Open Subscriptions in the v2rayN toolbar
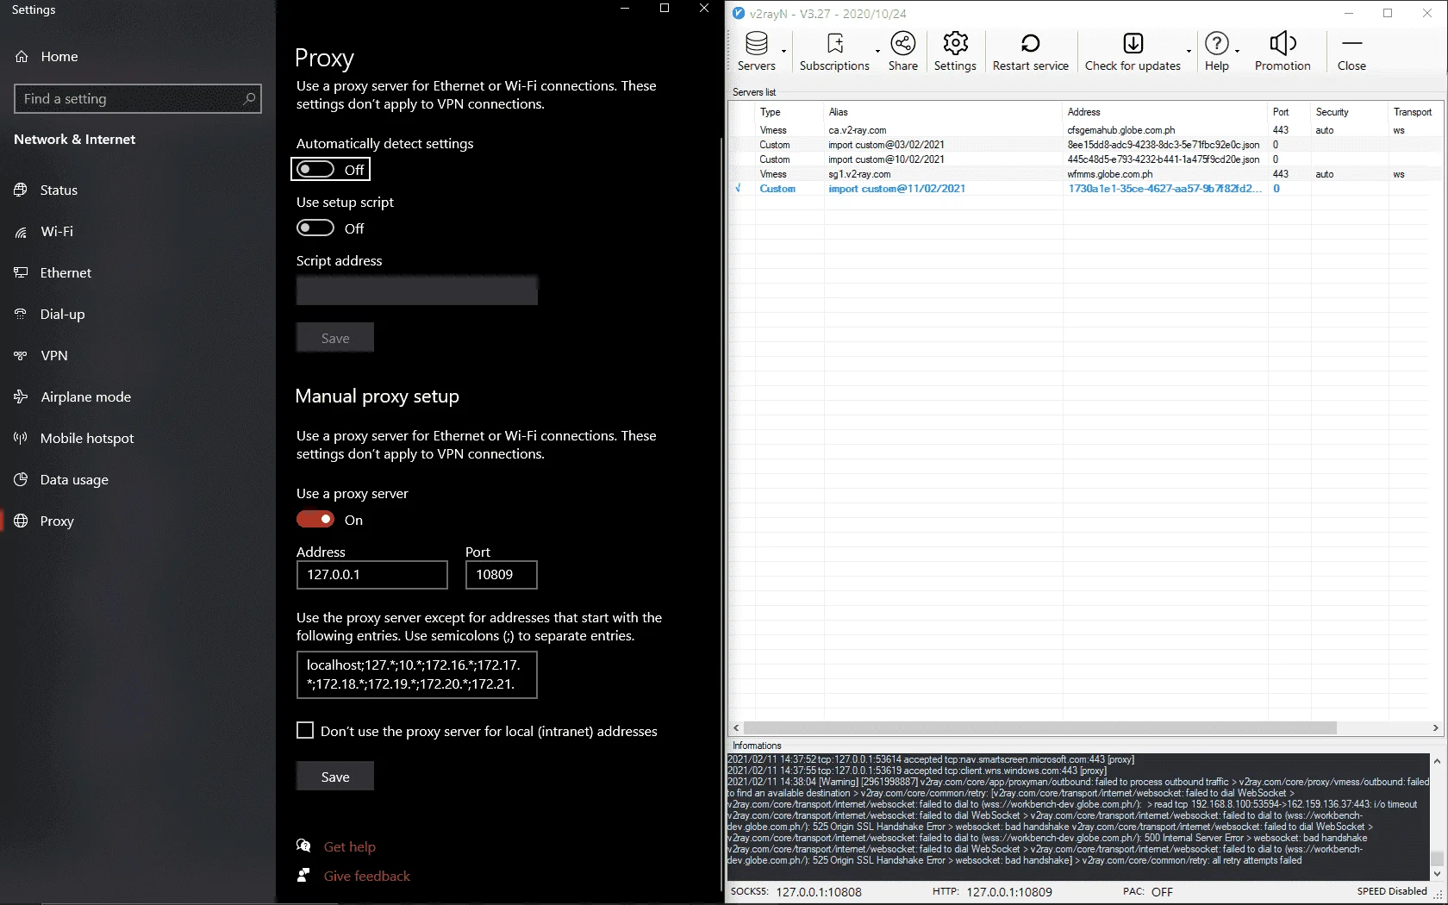Screen dimensions: 1448x905 tap(834, 51)
